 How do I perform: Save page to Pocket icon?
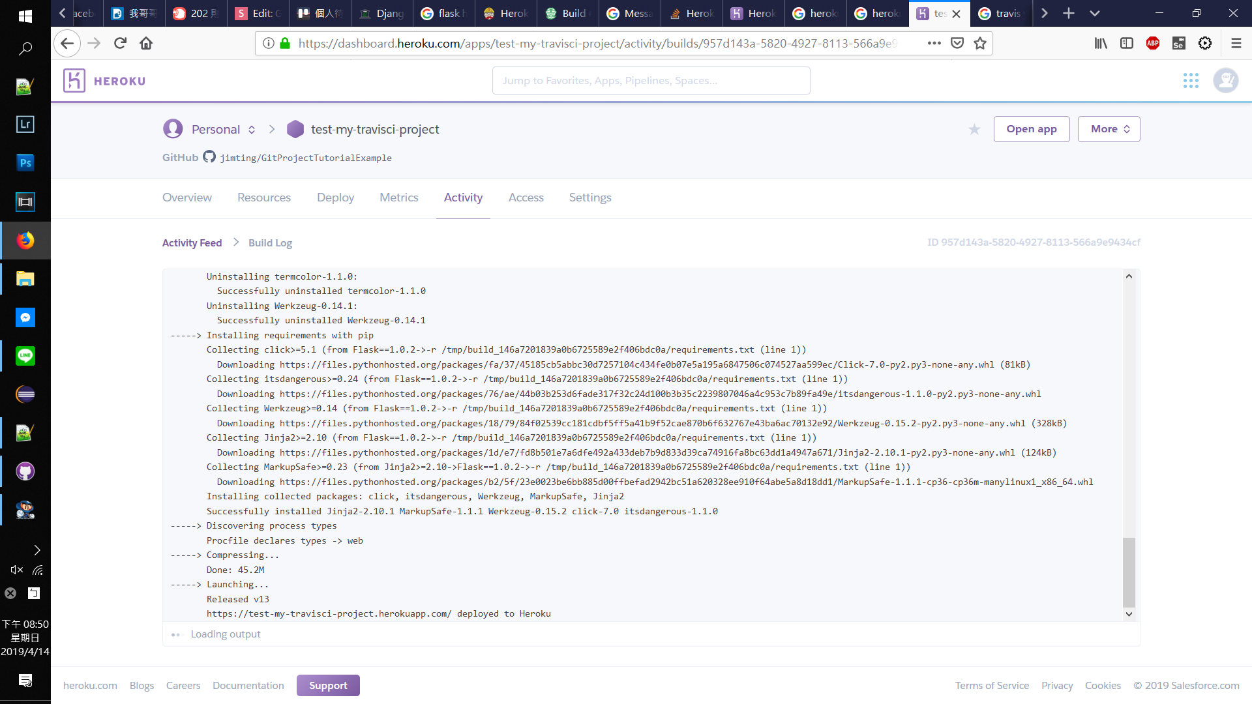click(957, 44)
